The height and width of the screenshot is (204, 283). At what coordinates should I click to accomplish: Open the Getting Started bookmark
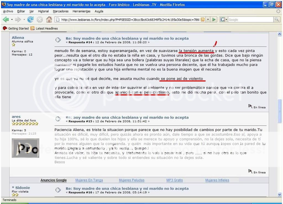pyautogui.click(x=16, y=28)
